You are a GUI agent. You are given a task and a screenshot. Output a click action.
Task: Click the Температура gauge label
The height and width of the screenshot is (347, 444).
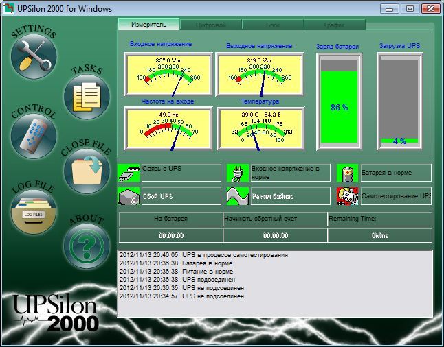coord(260,101)
